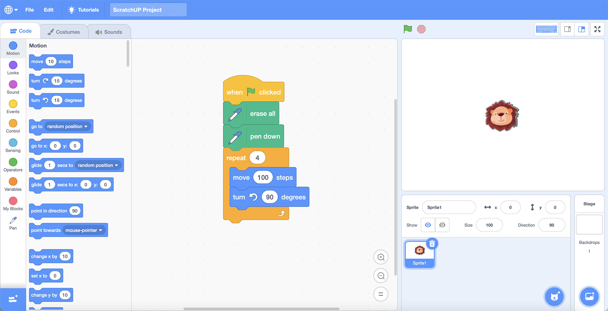Delete Sprite1 using the trash icon
This screenshot has width=608, height=311.
432,244
